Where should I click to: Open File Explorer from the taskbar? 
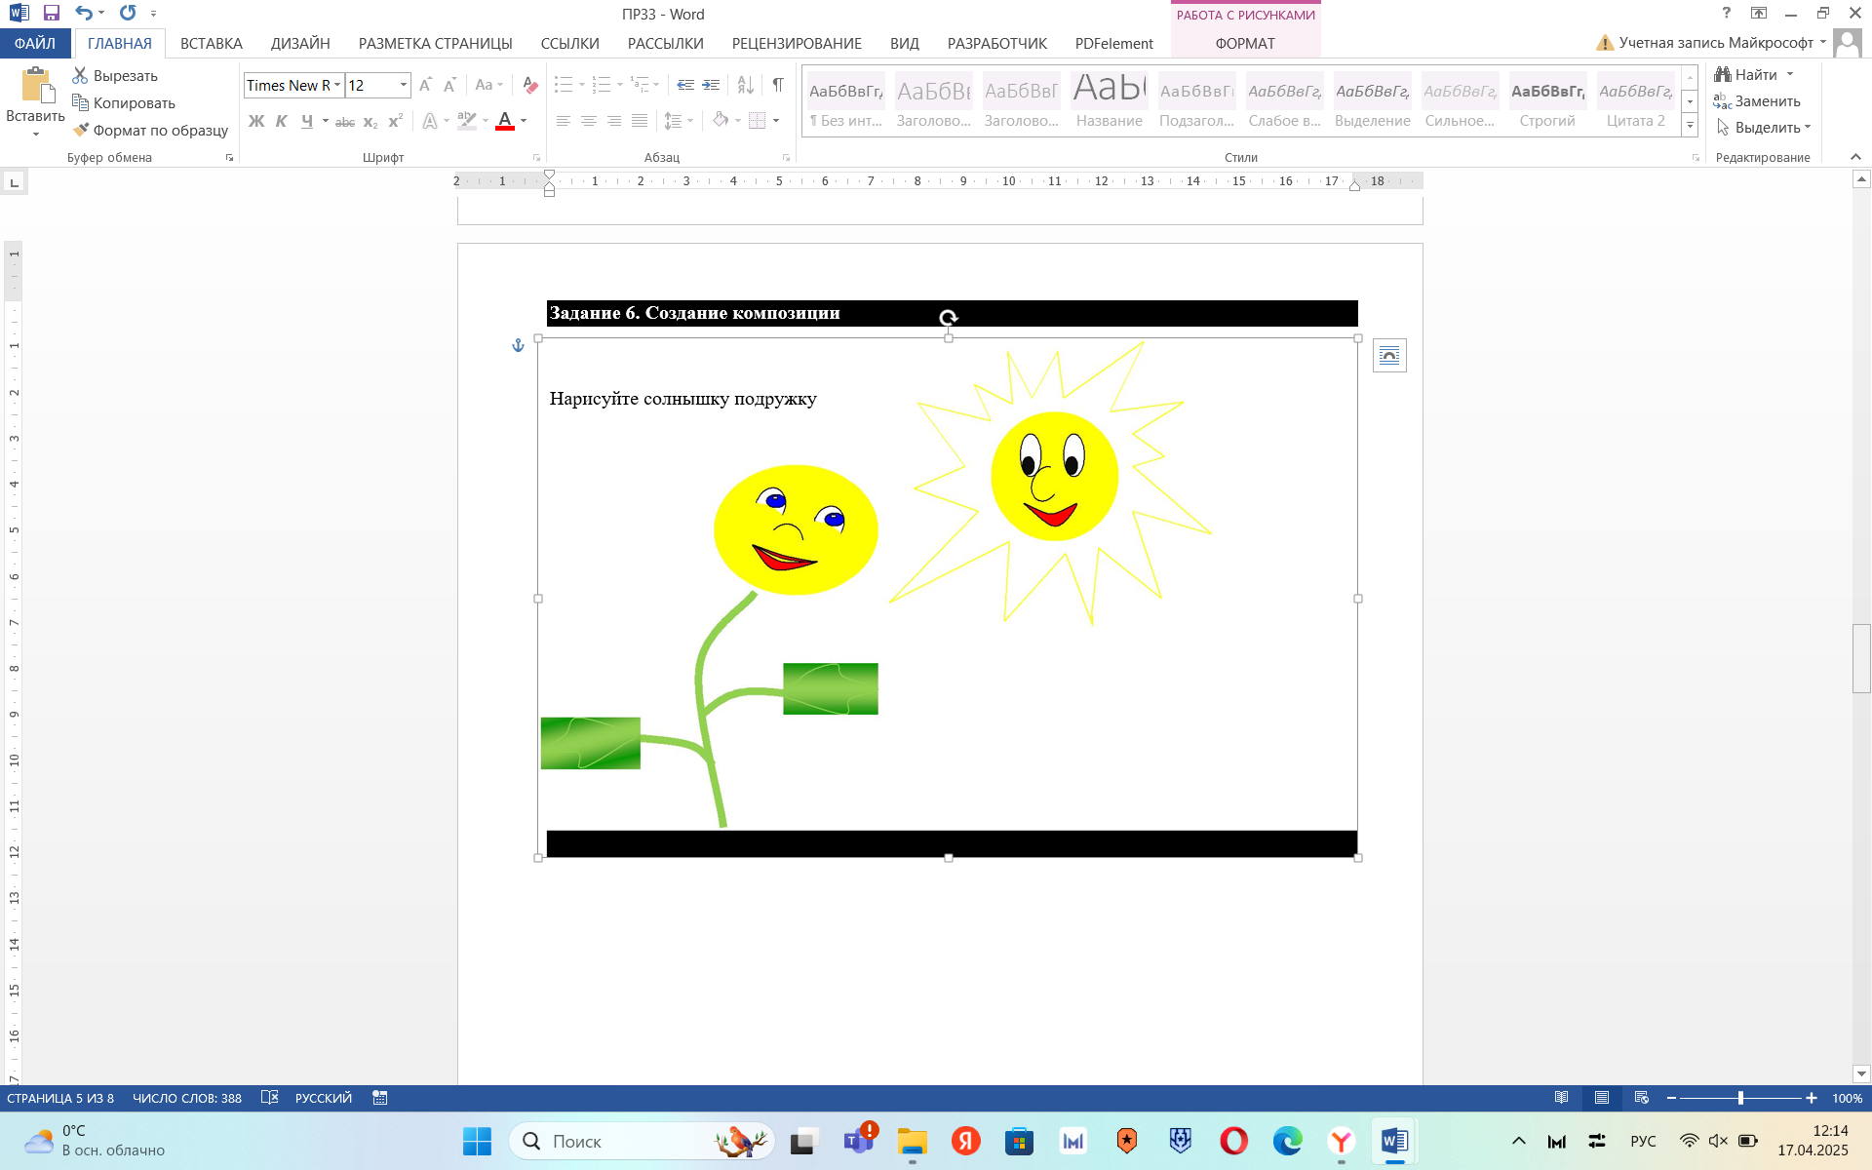pos(912,1141)
